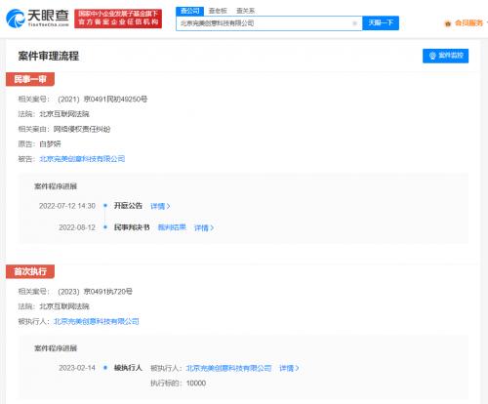
Task: Click the 案件监控 button
Action: [445, 56]
